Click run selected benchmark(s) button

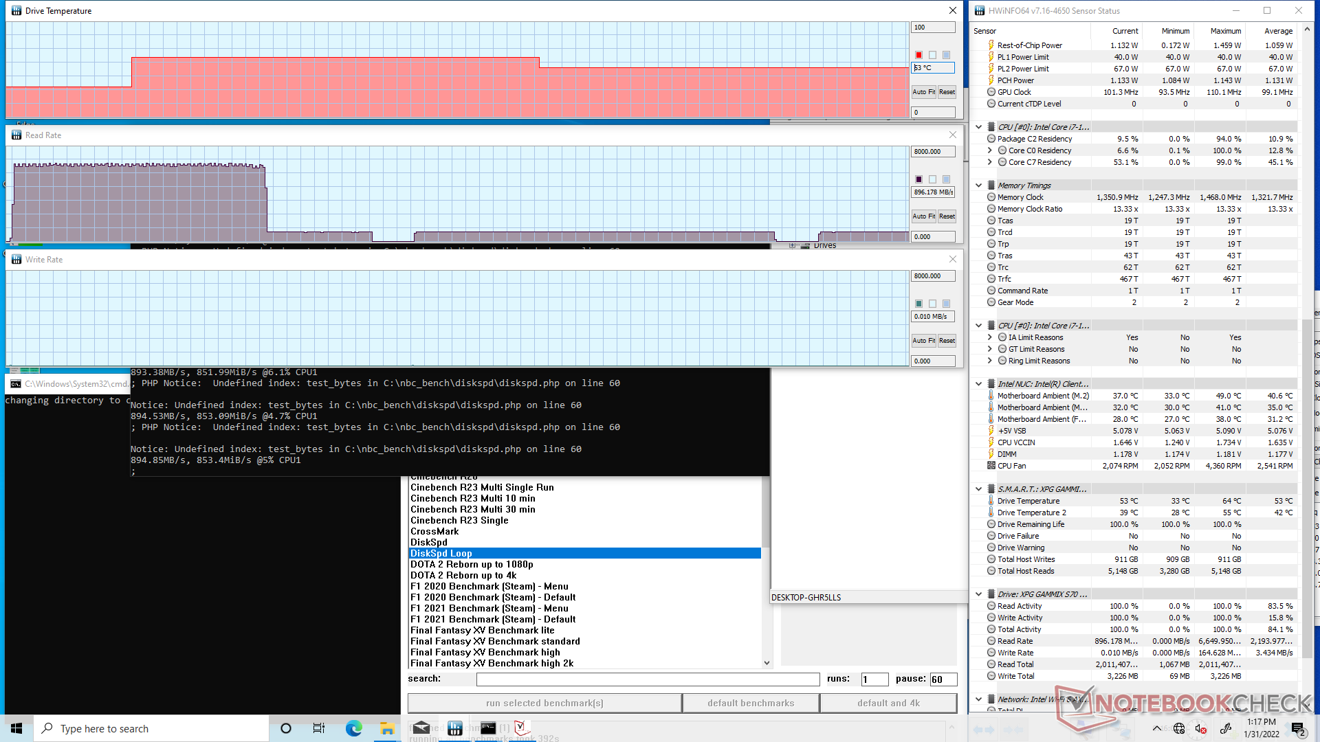(x=544, y=703)
